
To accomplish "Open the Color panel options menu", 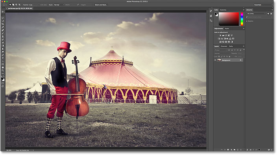I will pos(244,10).
